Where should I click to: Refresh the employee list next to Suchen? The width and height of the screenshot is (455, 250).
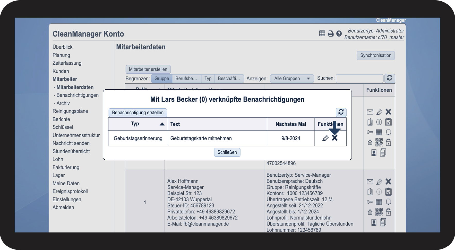tap(390, 78)
